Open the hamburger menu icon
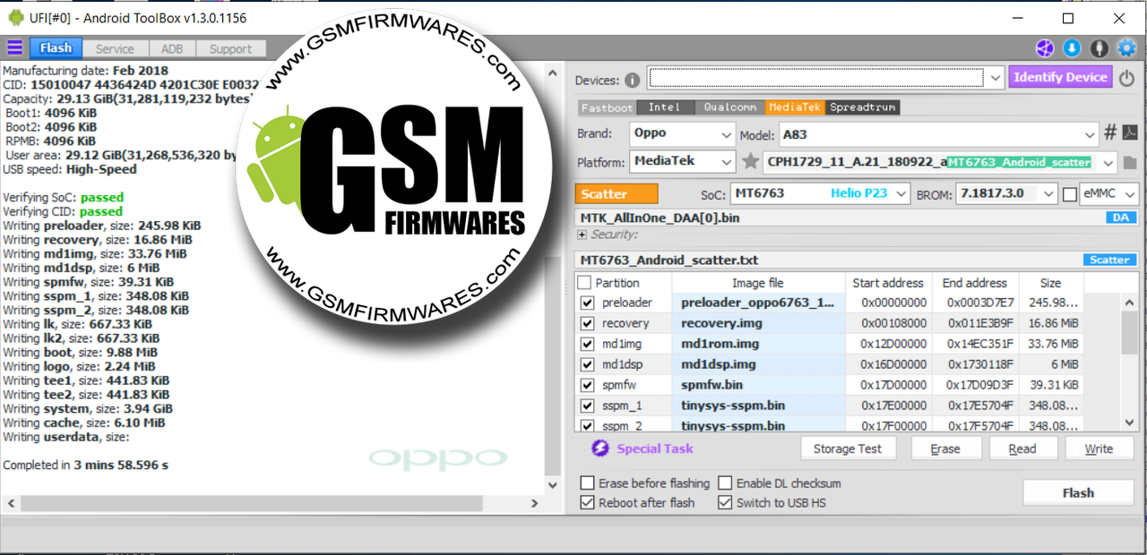Viewport: 1147px width, 555px height. coord(14,48)
